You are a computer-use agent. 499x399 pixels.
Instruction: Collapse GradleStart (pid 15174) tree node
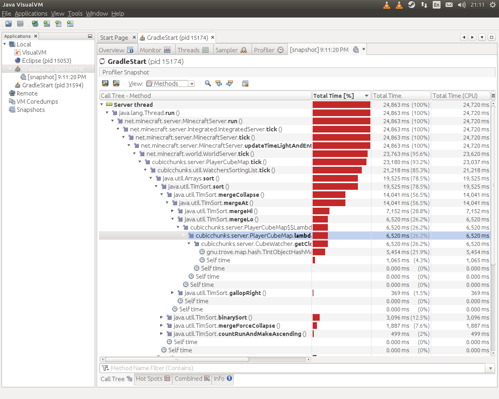pyautogui.click(x=10, y=69)
